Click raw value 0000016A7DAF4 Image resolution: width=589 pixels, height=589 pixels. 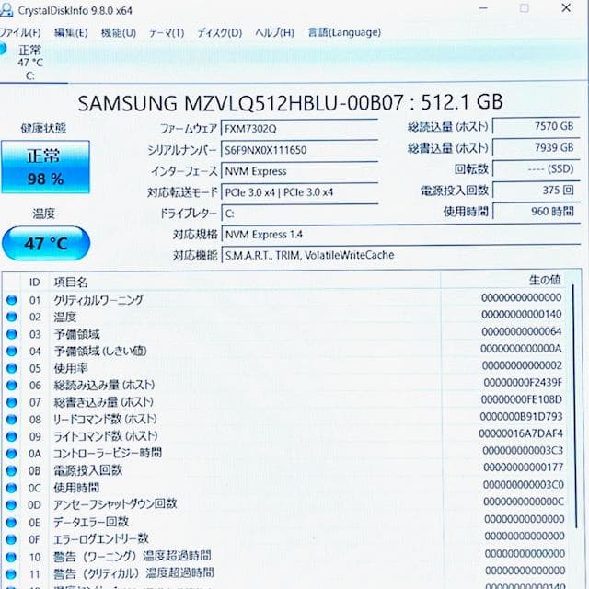coord(521,433)
